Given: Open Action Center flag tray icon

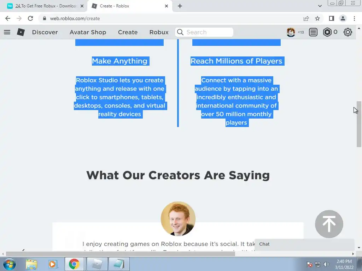Looking at the screenshot, I should (x=309, y=264).
